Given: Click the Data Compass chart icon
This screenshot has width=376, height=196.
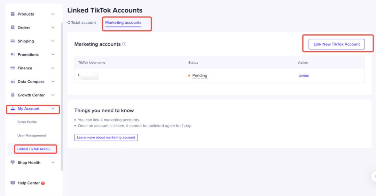Looking at the screenshot, I should click(13, 81).
